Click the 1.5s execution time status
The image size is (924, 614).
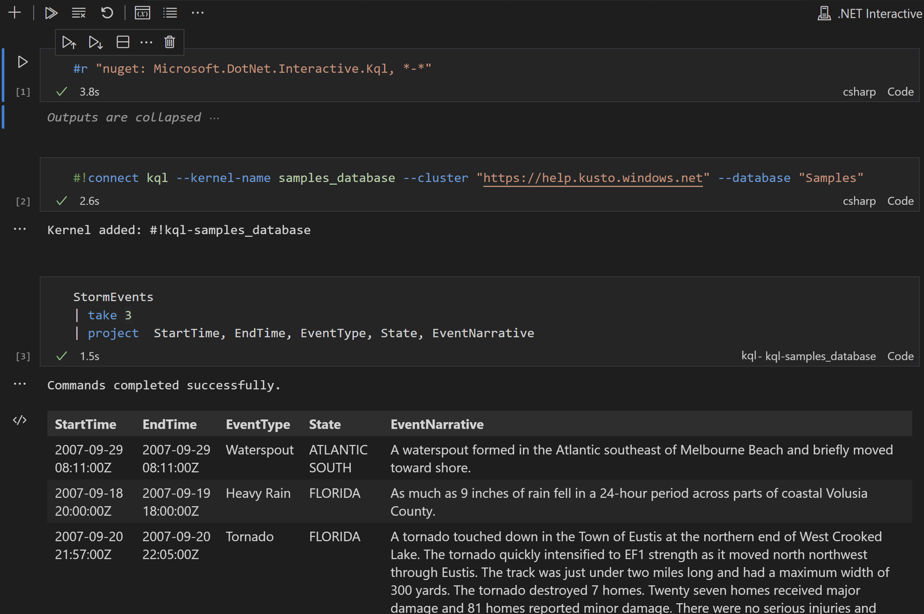[89, 356]
